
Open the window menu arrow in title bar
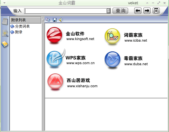coord(4,3)
